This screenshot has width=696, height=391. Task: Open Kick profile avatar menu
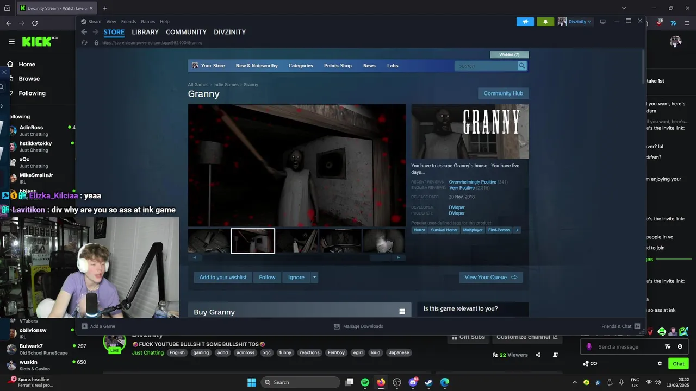point(676,41)
